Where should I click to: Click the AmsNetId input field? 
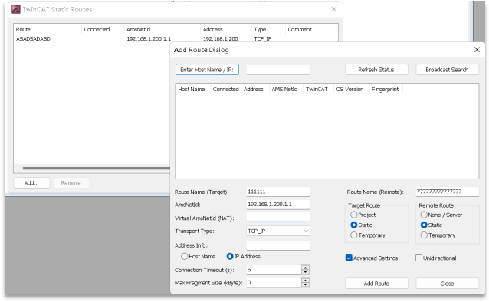coord(278,205)
